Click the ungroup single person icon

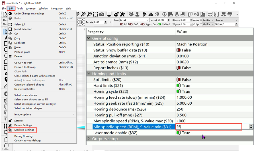137,14
